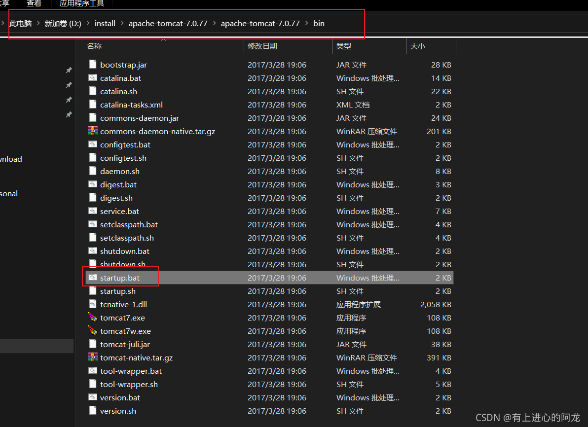Click the version.sh file icon
This screenshot has width=588, height=427.
[93, 411]
